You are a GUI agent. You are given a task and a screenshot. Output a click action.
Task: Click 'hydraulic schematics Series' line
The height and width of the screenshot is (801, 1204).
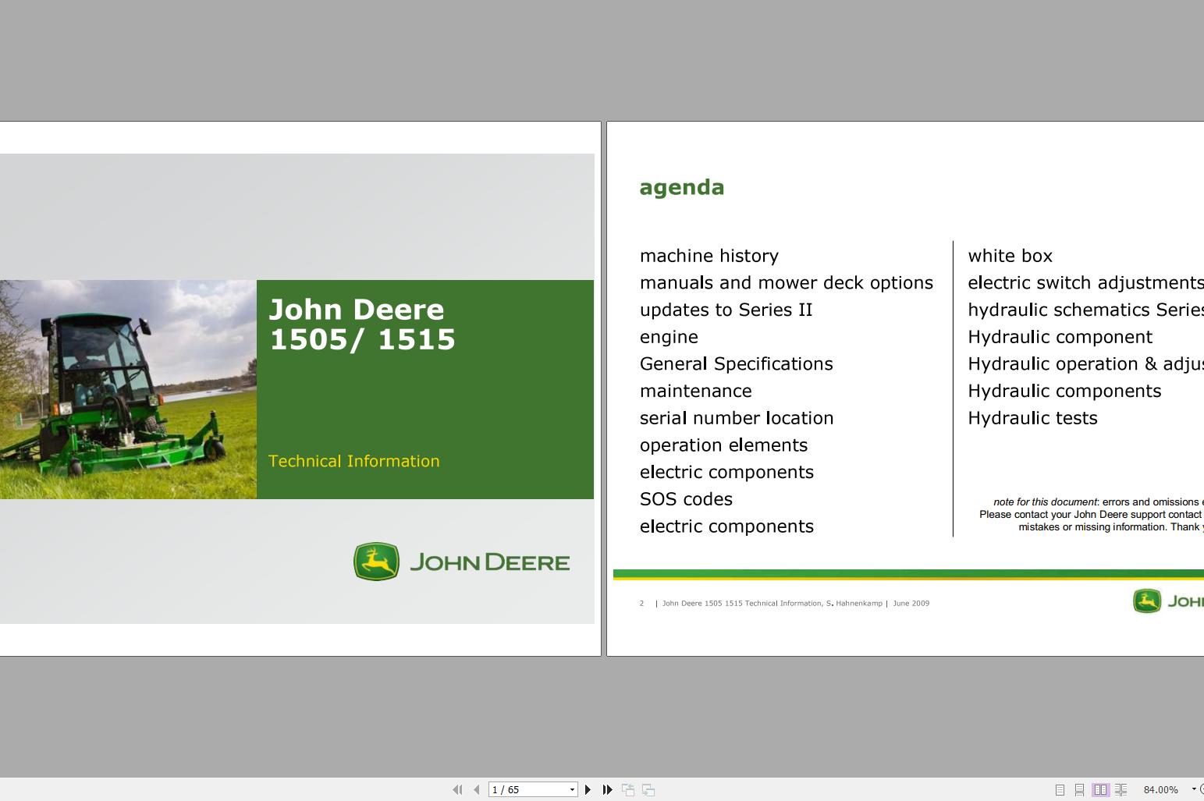(x=1085, y=310)
